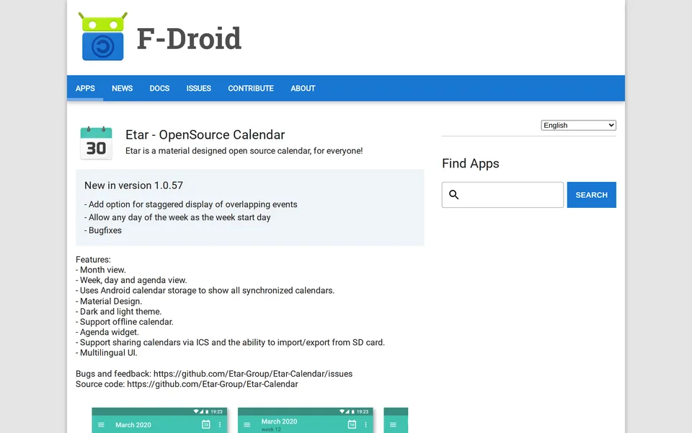Open the English language dropdown
The height and width of the screenshot is (433, 692).
(578, 125)
